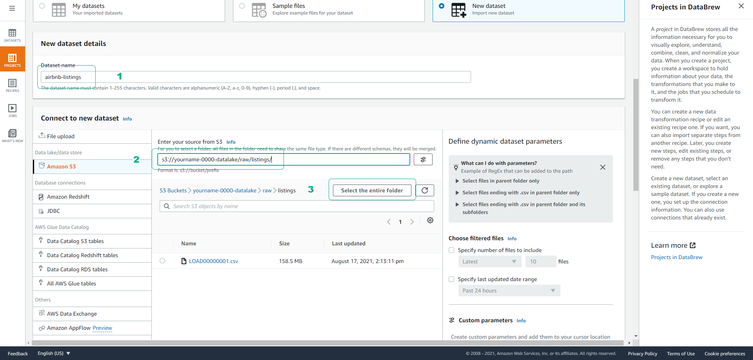Click the 'Search S3 objects by name' field
This screenshot has width=753, height=360.
297,206
